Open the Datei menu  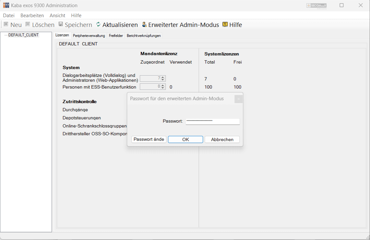[9, 16]
